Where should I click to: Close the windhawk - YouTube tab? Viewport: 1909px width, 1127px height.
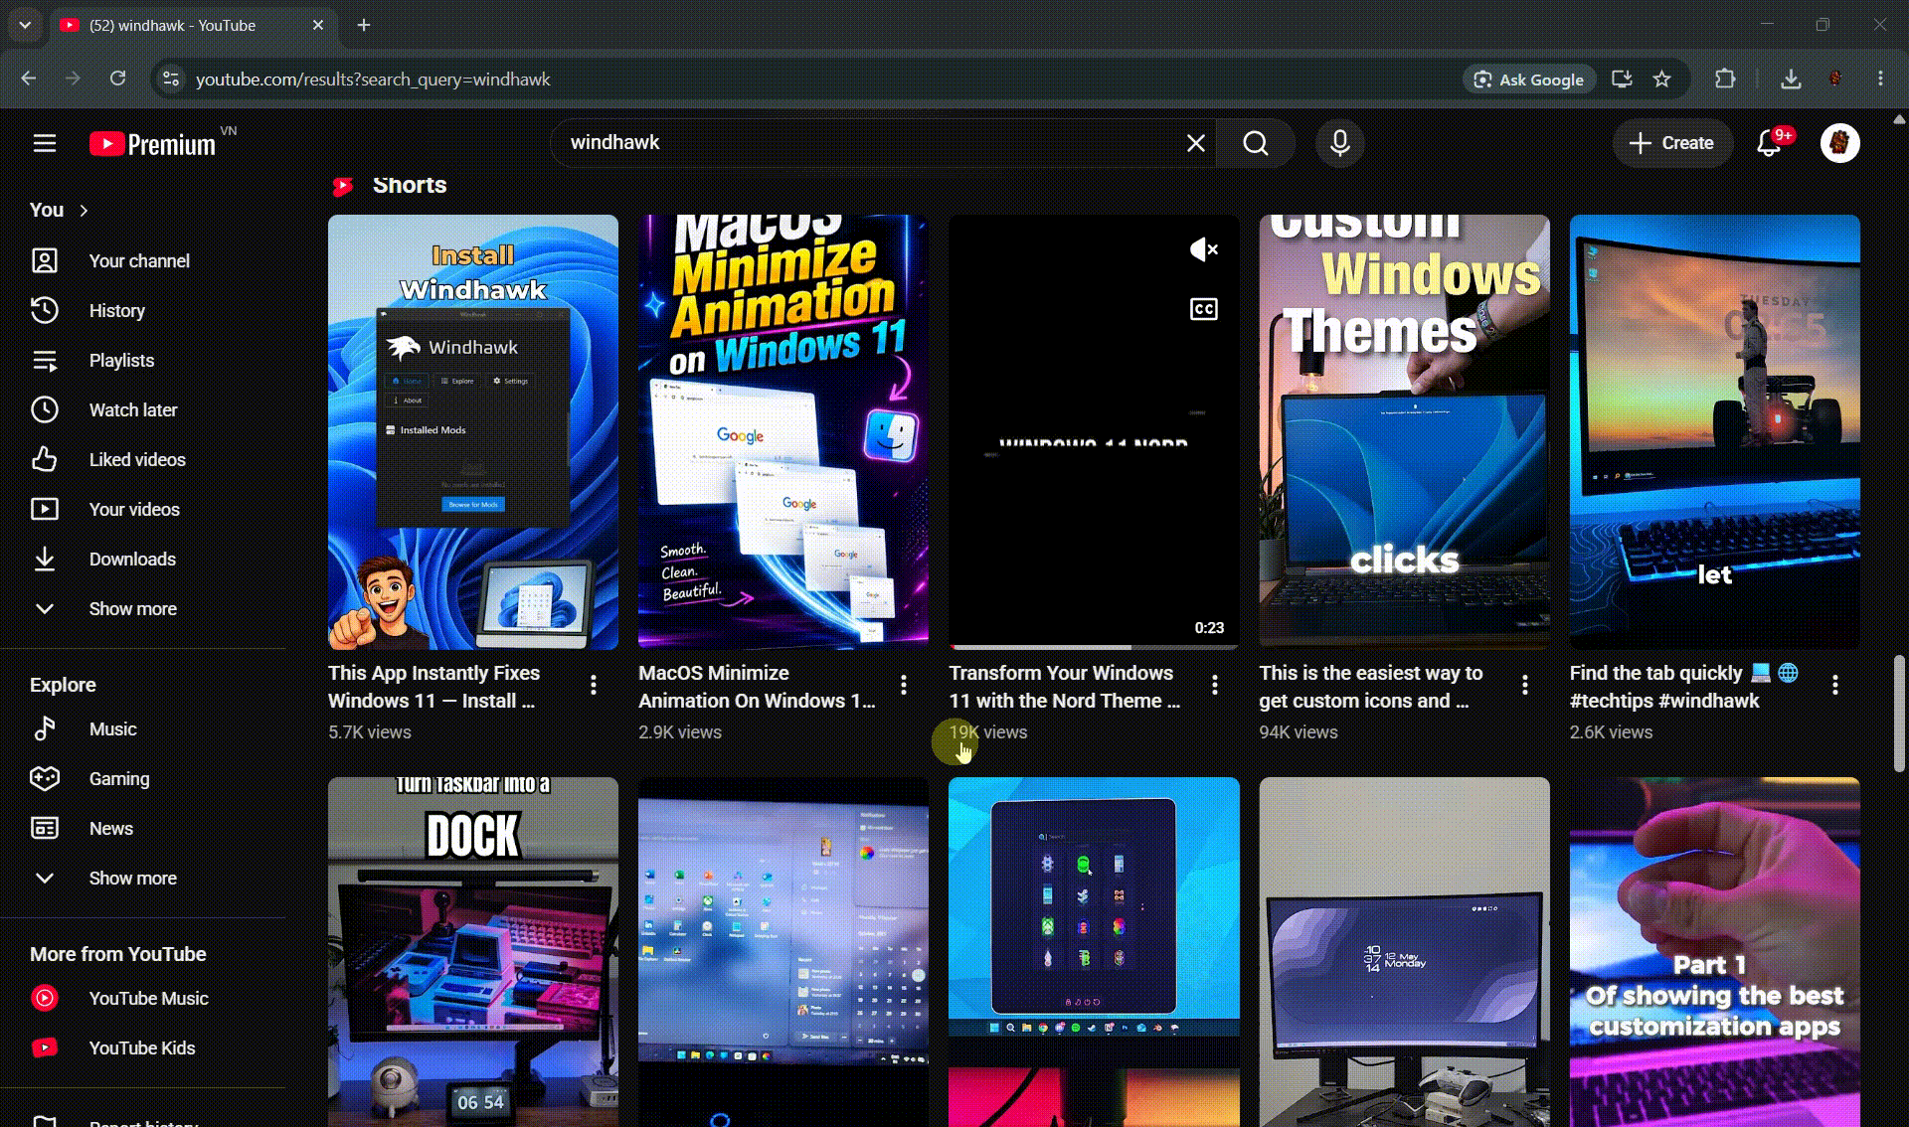[318, 25]
